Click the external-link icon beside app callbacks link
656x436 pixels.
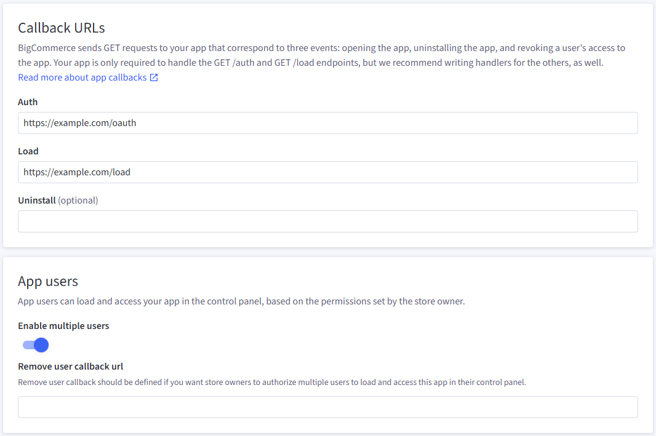[154, 77]
